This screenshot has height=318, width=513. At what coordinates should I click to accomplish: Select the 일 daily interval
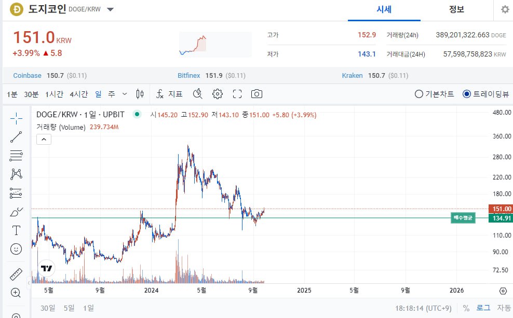pos(98,94)
